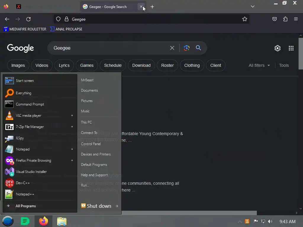Click the Google logo

pyautogui.click(x=20, y=48)
